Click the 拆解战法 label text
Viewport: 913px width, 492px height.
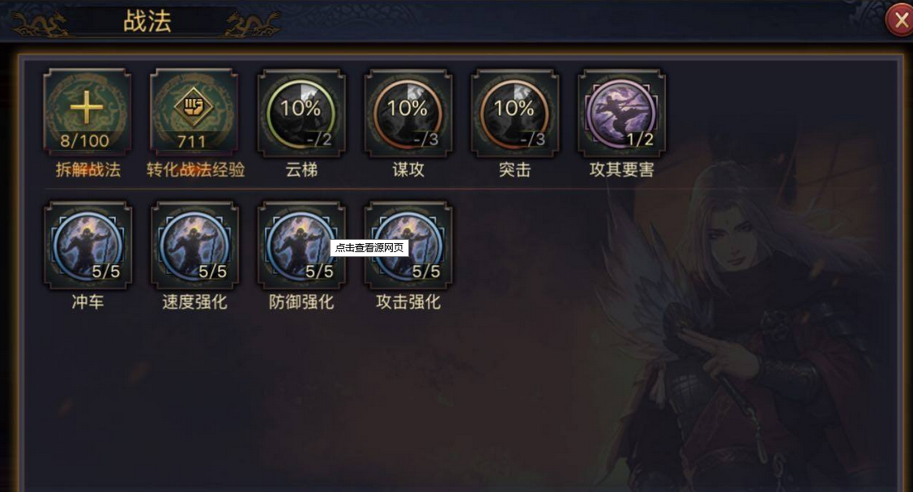coord(88,170)
